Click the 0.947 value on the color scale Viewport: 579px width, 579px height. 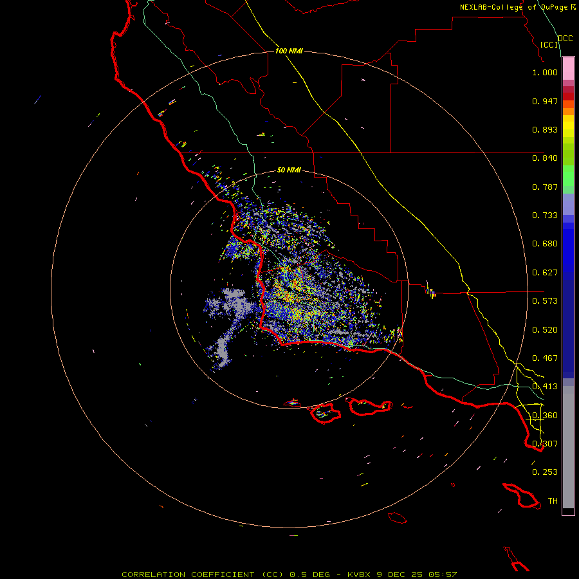coord(545,101)
